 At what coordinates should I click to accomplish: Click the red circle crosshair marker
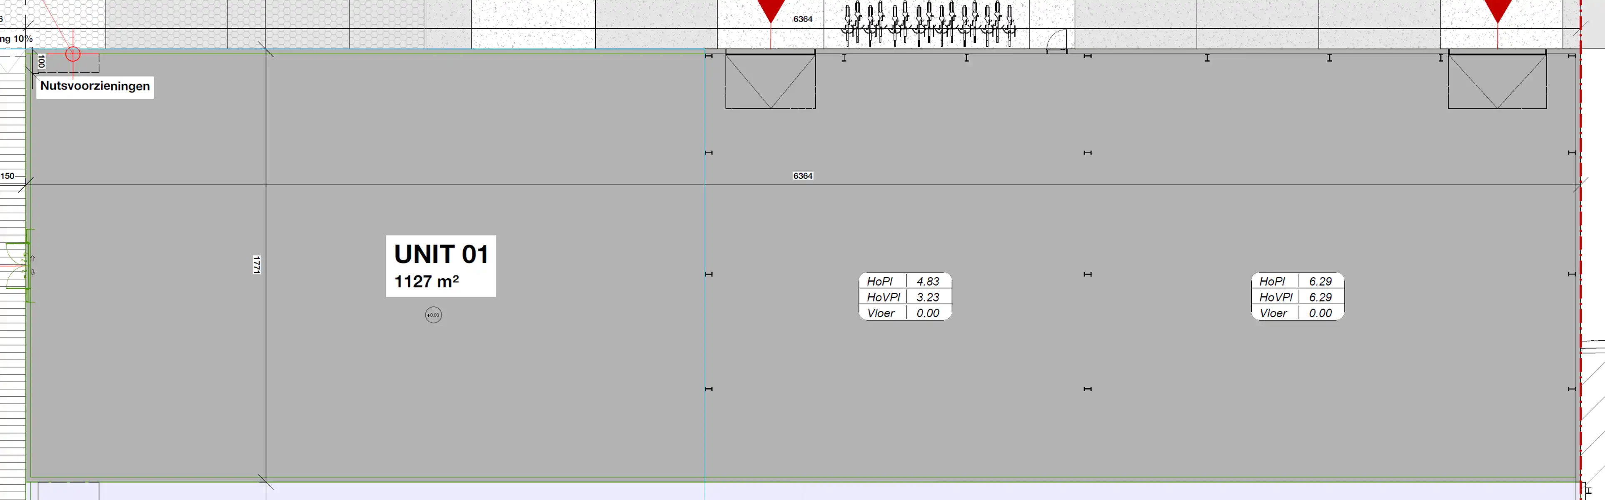[x=73, y=54]
